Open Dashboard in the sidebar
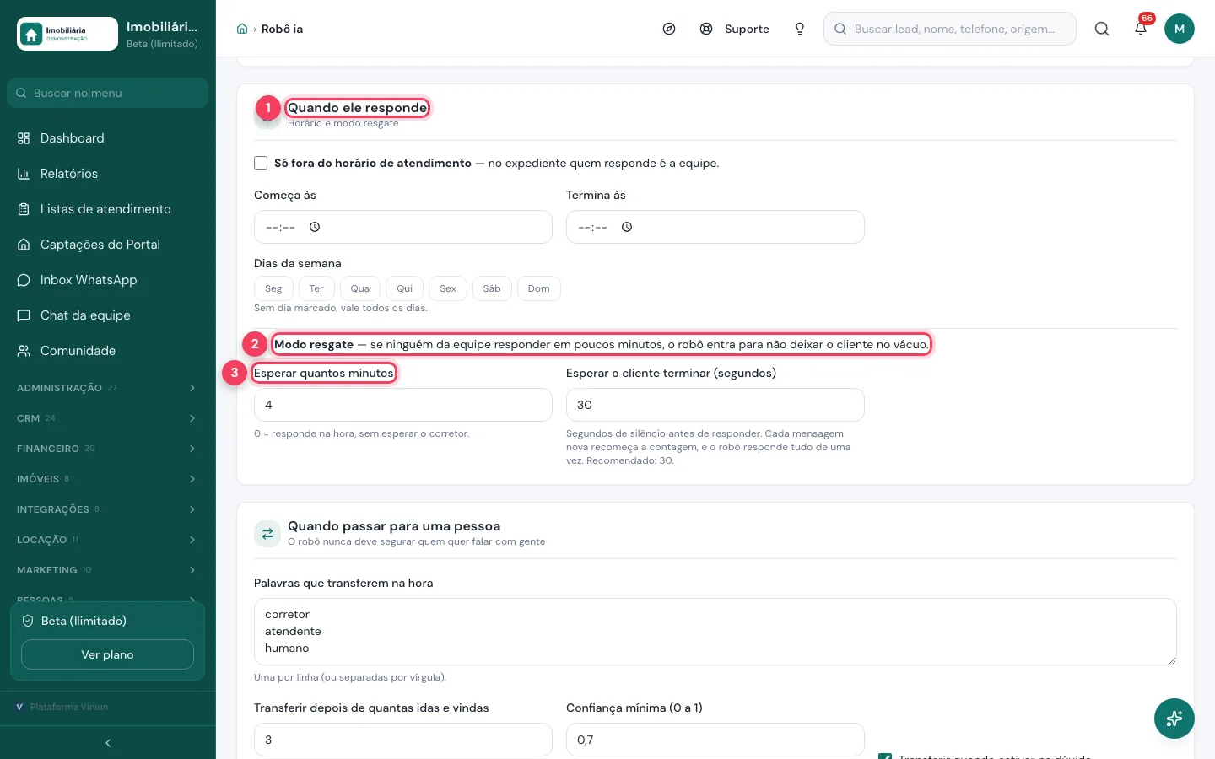This screenshot has height=759, width=1215. pos(108,138)
